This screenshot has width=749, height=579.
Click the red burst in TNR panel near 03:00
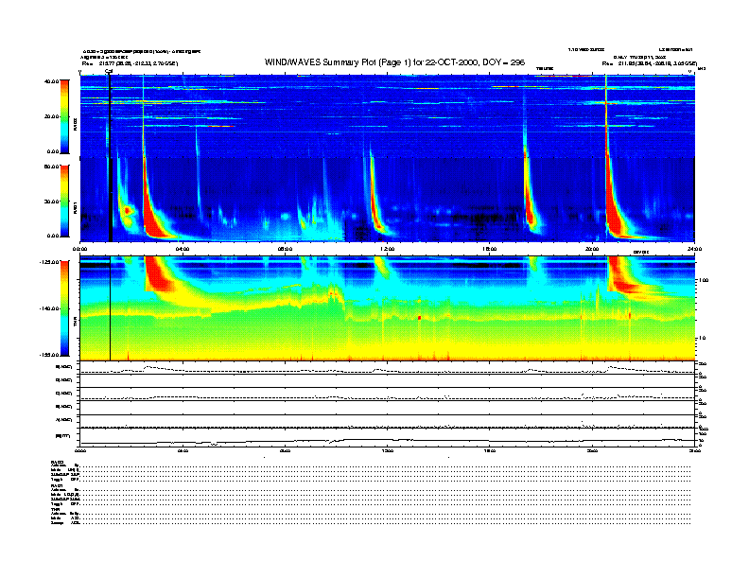pyautogui.click(x=158, y=273)
